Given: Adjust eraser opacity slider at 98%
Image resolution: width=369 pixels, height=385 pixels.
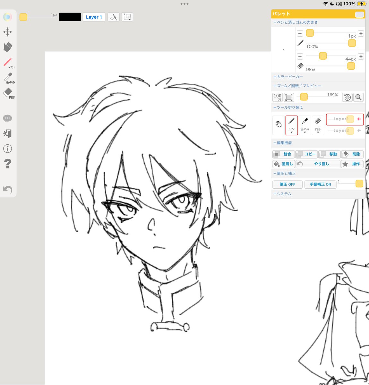Looking at the screenshot, I should pos(351,66).
